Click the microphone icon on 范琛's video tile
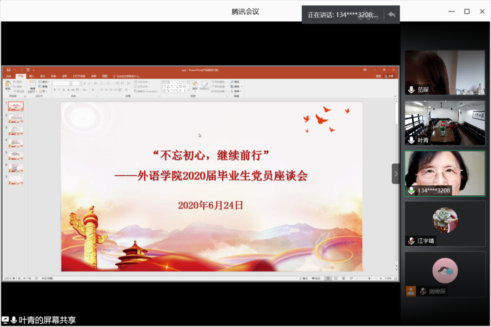The width and height of the screenshot is (491, 327). tap(411, 90)
